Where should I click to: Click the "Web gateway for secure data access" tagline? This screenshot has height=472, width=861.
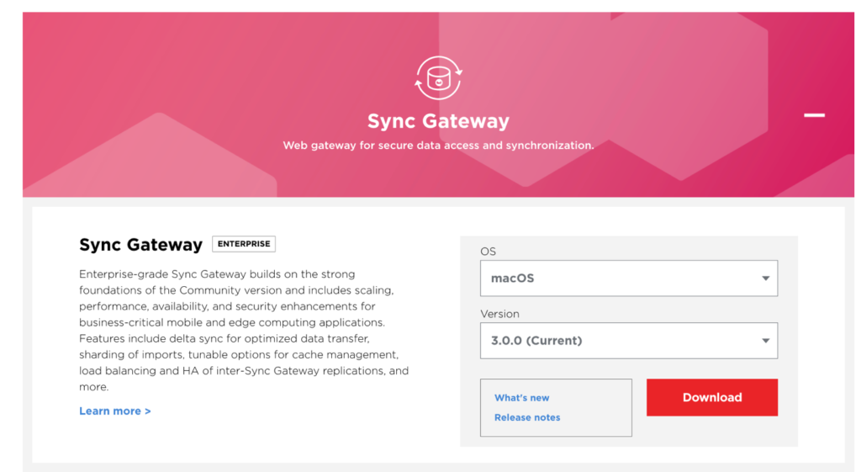pyautogui.click(x=438, y=146)
